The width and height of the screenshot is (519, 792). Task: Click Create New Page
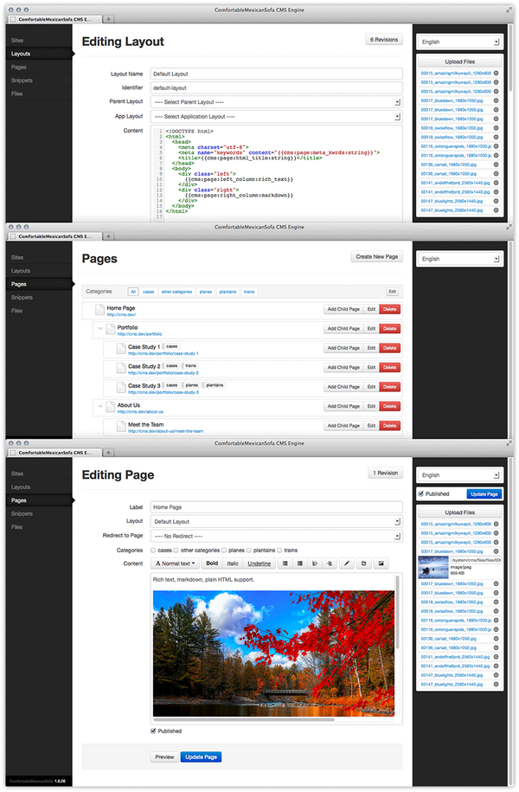[376, 256]
